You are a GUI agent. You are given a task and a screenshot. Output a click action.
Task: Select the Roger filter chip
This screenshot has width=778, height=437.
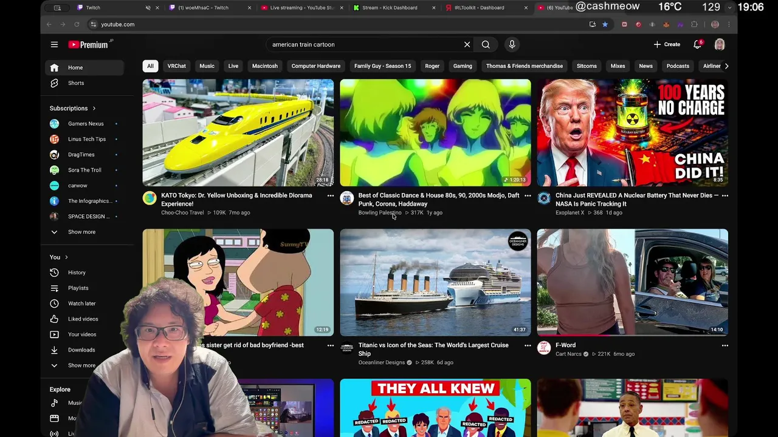coord(432,66)
